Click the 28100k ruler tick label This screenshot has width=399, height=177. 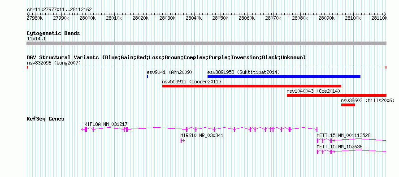[x=352, y=18]
